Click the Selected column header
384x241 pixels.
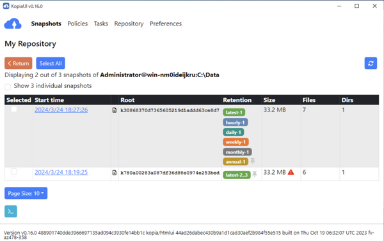coord(19,100)
